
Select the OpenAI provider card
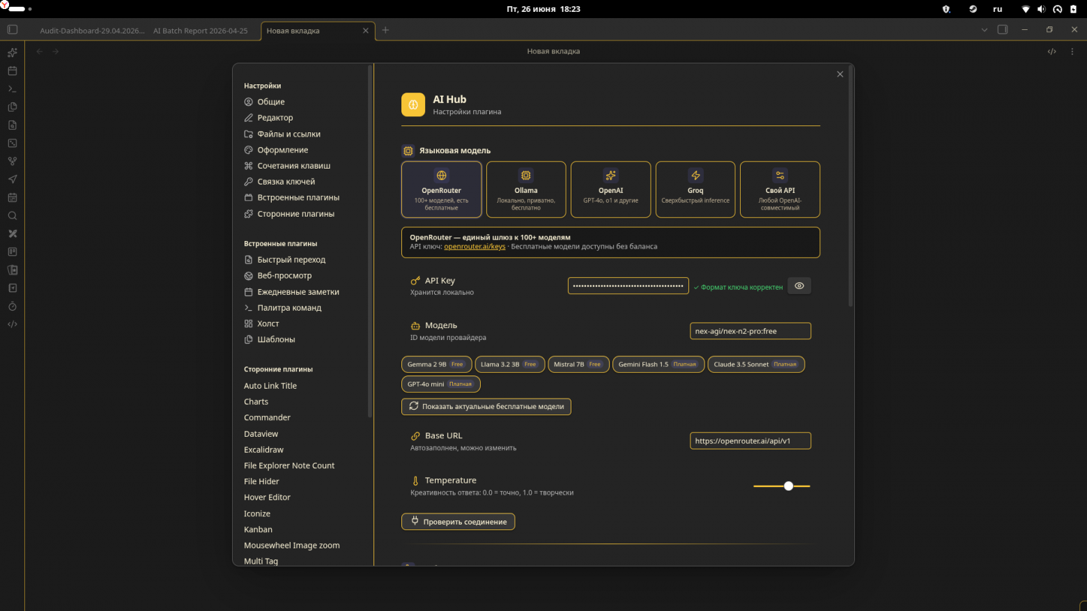(610, 190)
